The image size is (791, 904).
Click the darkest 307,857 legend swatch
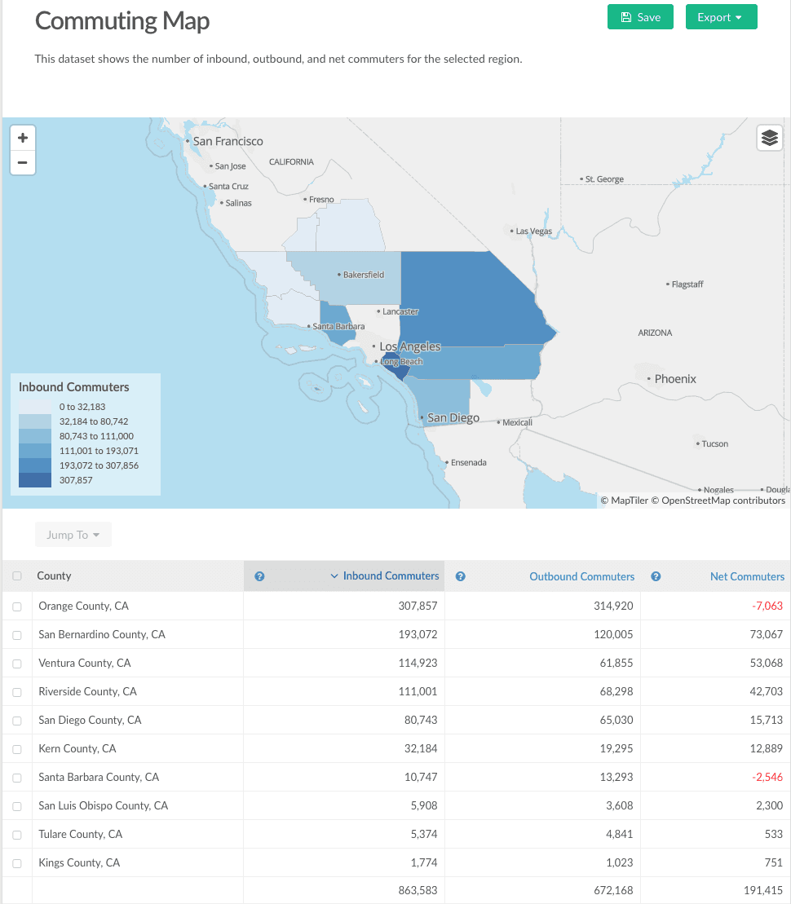click(35, 480)
